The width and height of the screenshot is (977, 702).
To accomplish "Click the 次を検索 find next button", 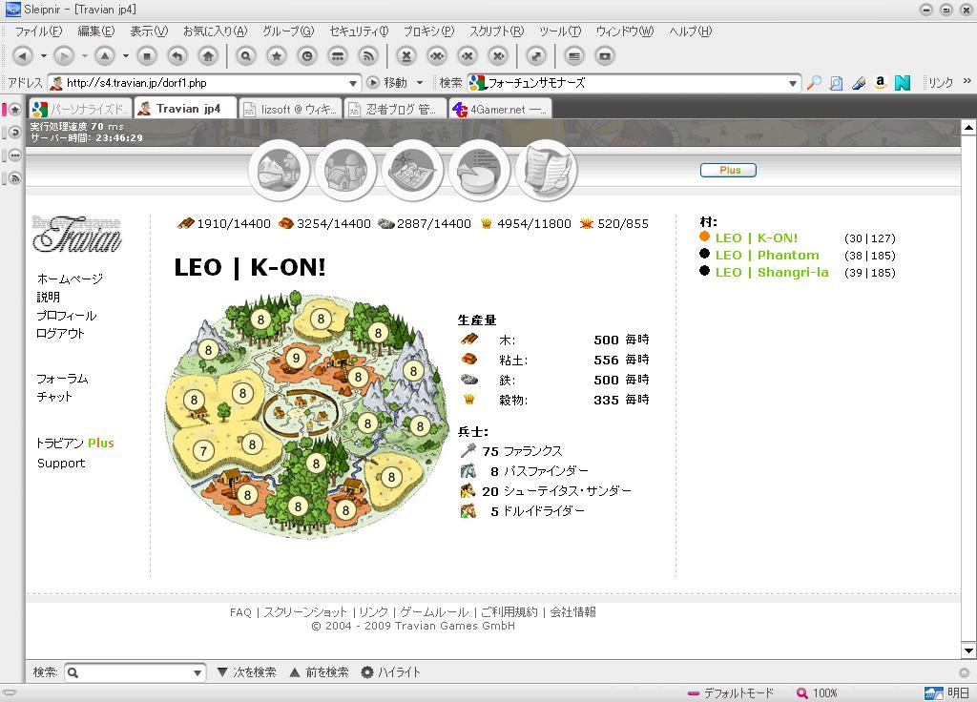I will 247,672.
